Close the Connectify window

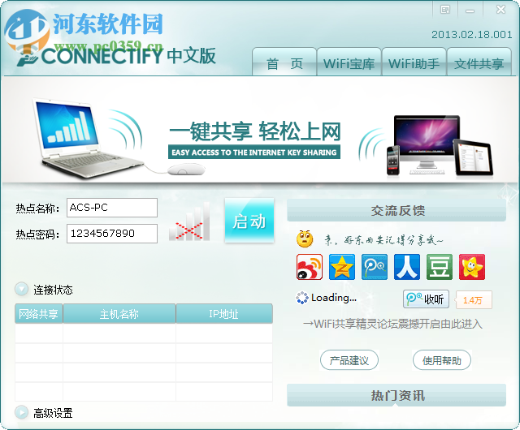pyautogui.click(x=500, y=10)
